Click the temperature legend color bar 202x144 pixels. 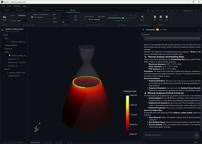point(127,115)
